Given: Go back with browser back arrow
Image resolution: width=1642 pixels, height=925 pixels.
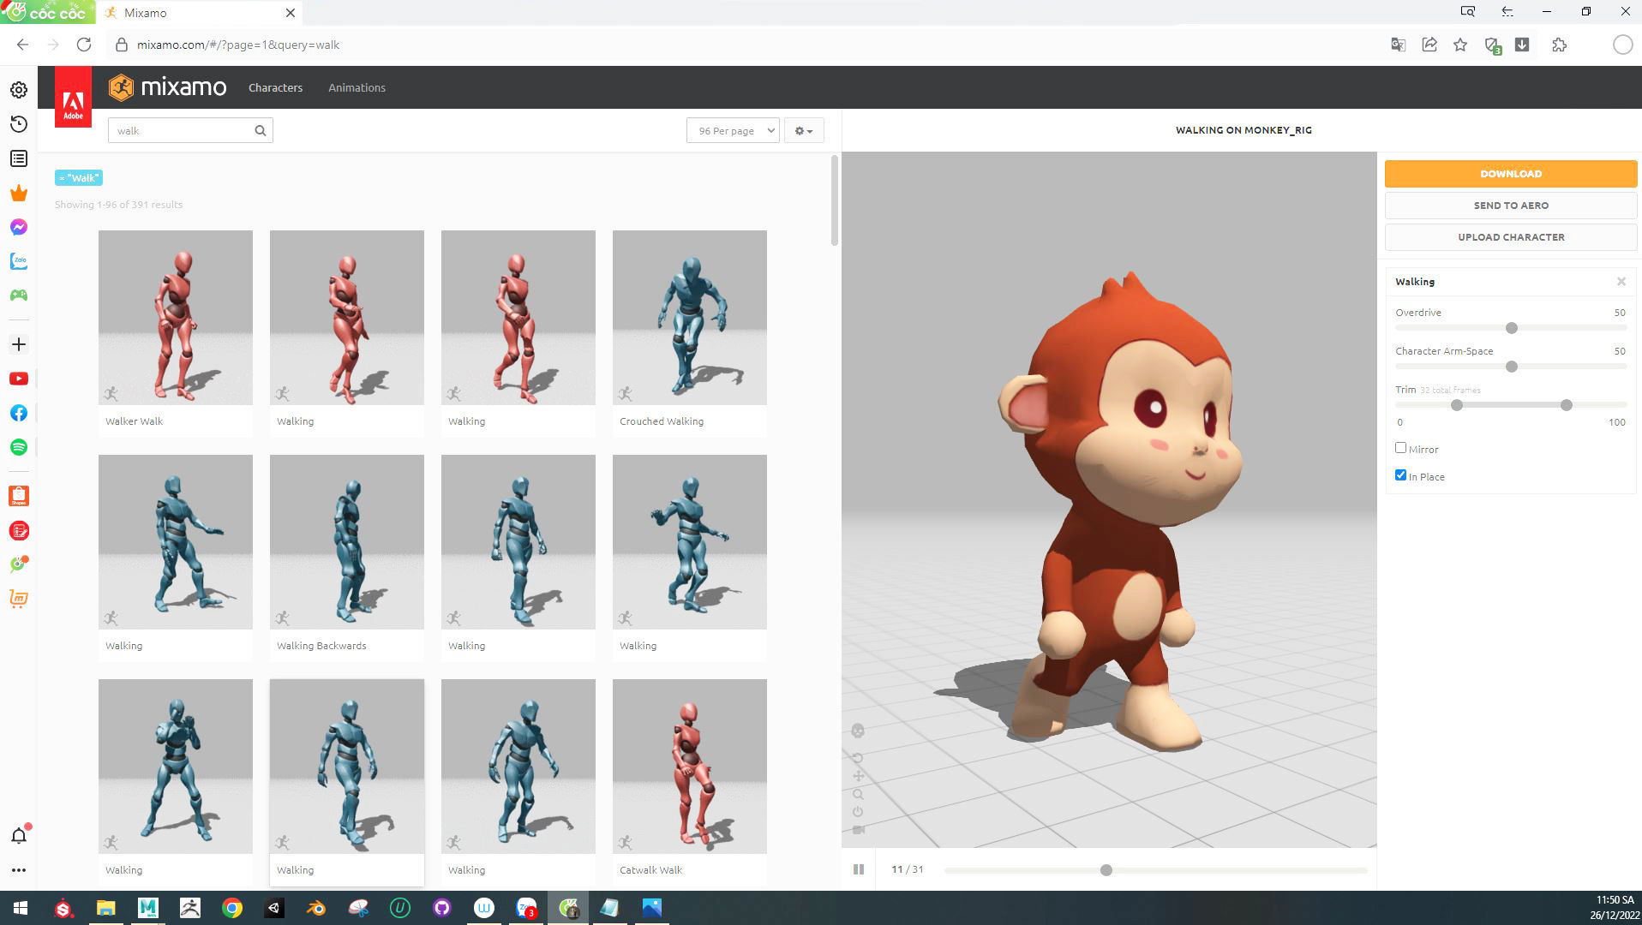Looking at the screenshot, I should [x=23, y=45].
